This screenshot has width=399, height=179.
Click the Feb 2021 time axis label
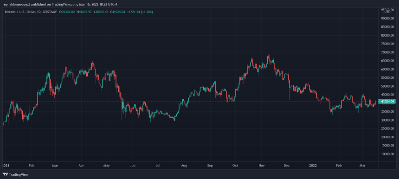(31, 166)
